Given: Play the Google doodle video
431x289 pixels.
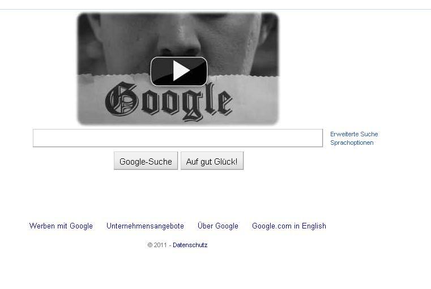Looking at the screenshot, I should click(178, 71).
